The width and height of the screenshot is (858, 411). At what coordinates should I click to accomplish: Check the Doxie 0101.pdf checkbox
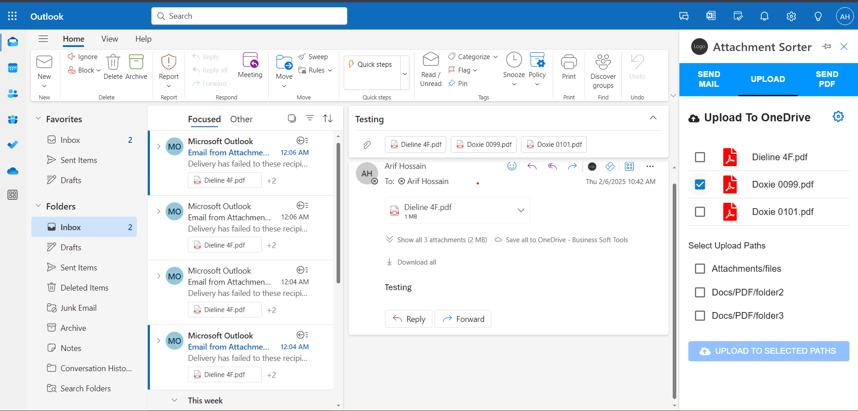(x=700, y=212)
